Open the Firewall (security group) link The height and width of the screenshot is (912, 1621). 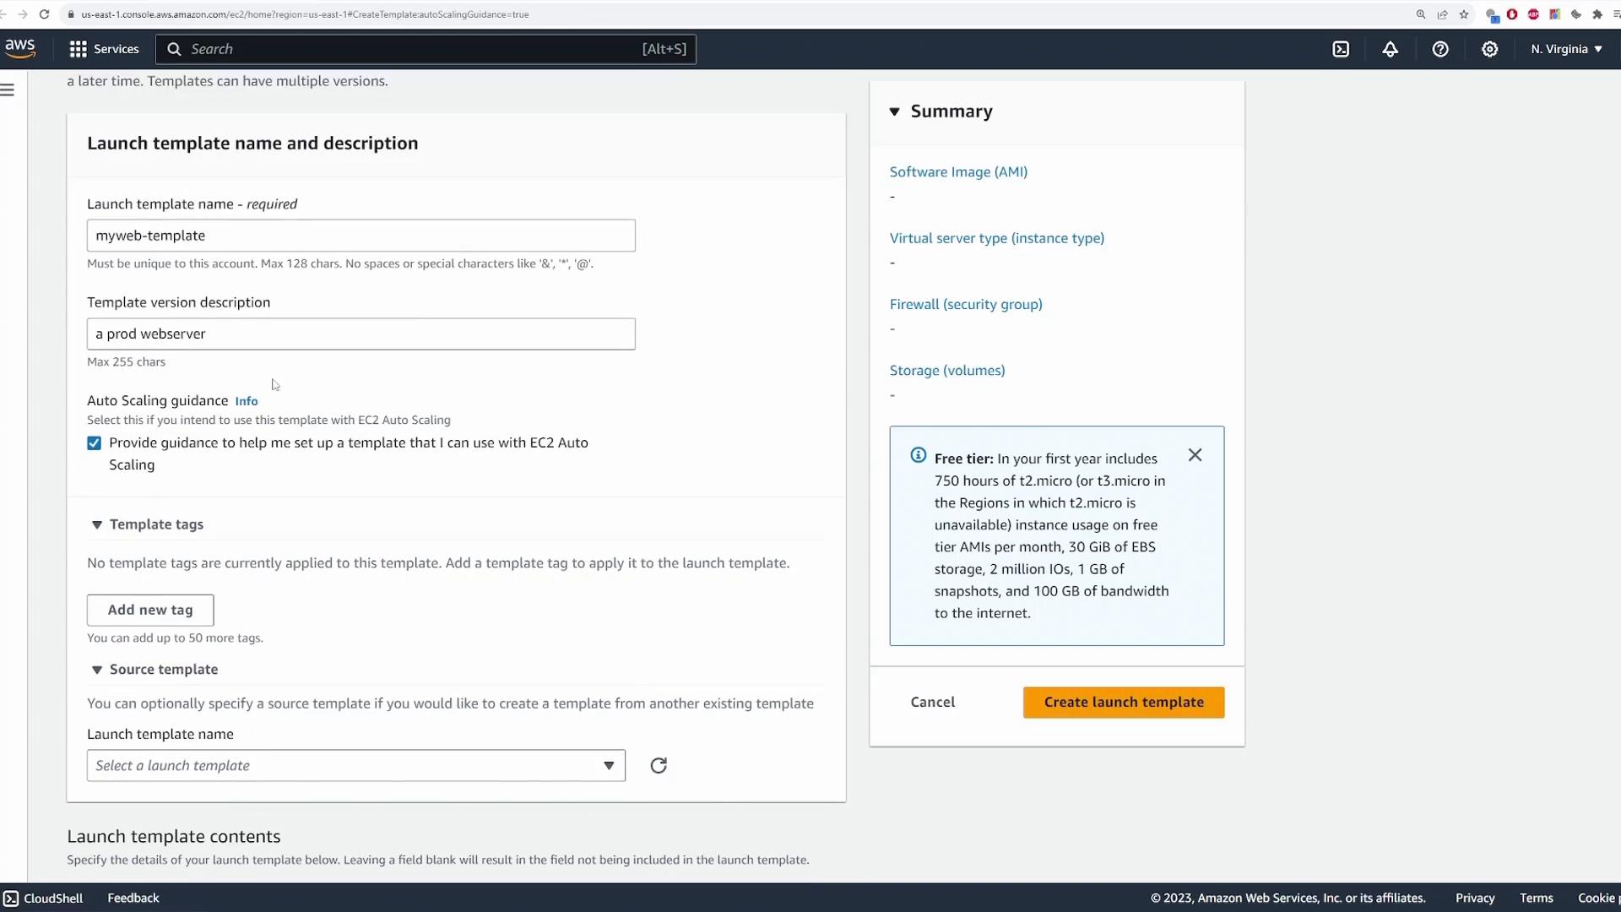pos(966,305)
